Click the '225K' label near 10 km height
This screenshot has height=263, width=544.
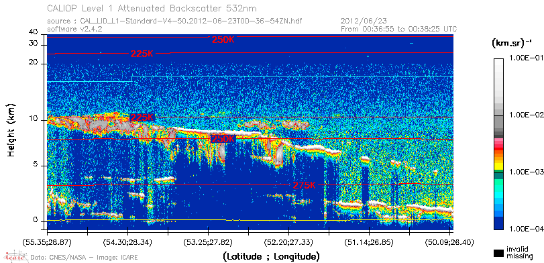(x=142, y=117)
